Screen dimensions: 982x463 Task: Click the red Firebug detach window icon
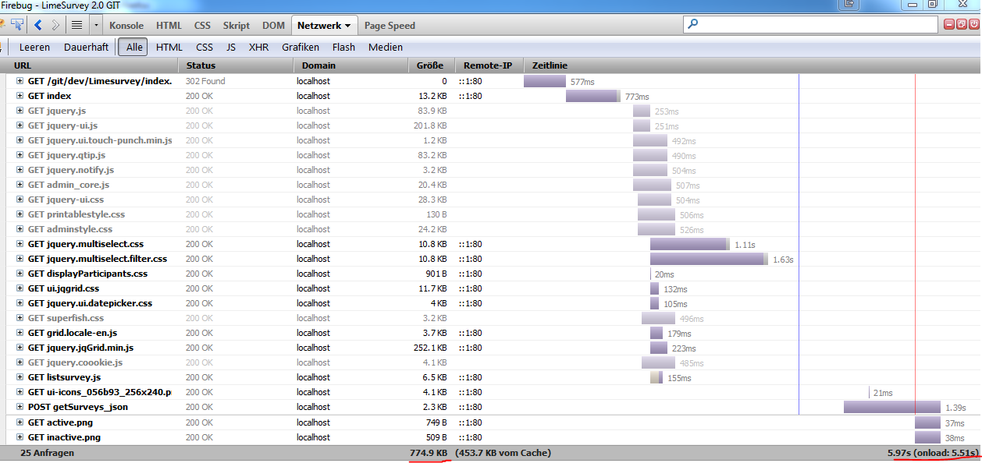(x=962, y=25)
